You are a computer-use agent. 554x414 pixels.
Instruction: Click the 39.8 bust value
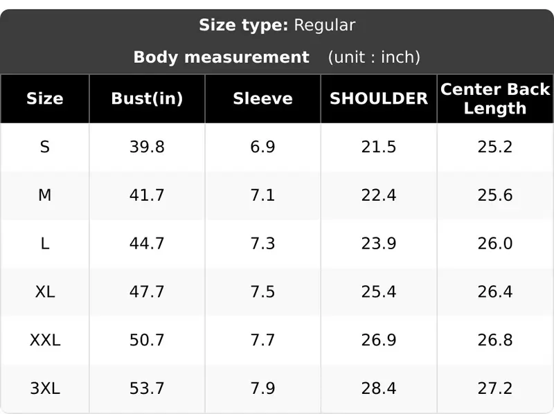coord(147,147)
